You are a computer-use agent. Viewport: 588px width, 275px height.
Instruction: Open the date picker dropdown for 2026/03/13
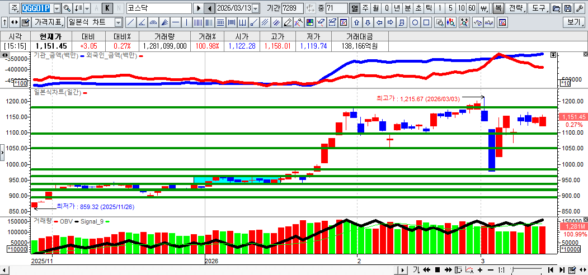pyautogui.click(x=256, y=8)
